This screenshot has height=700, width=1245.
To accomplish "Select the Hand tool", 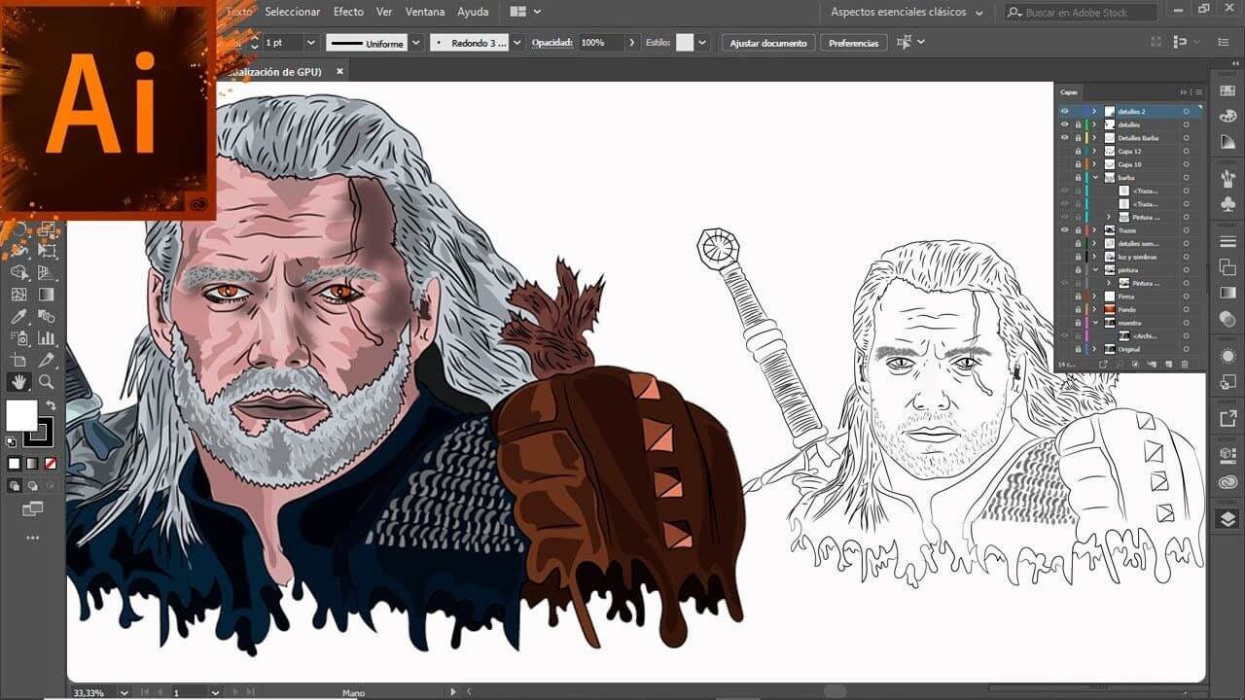I will pos(18,382).
